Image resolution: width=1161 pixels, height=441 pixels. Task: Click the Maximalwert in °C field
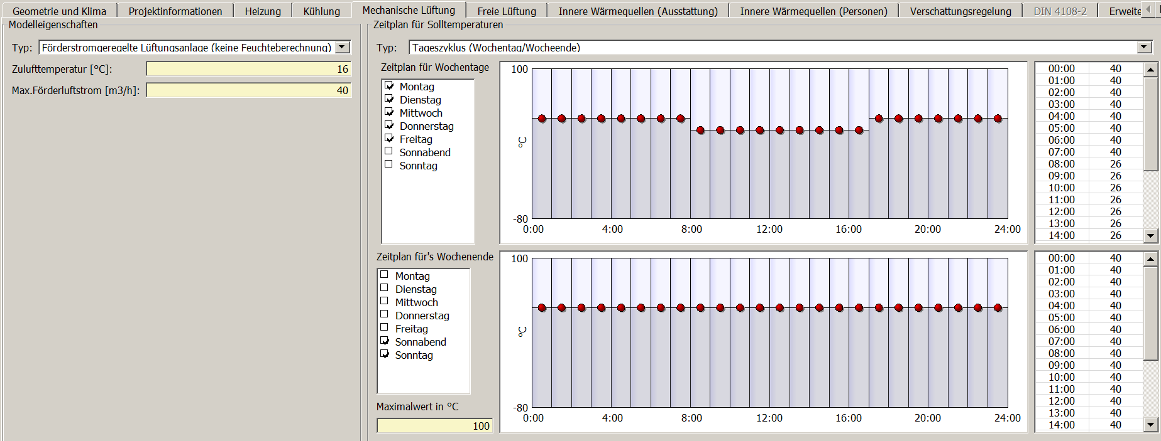click(434, 426)
